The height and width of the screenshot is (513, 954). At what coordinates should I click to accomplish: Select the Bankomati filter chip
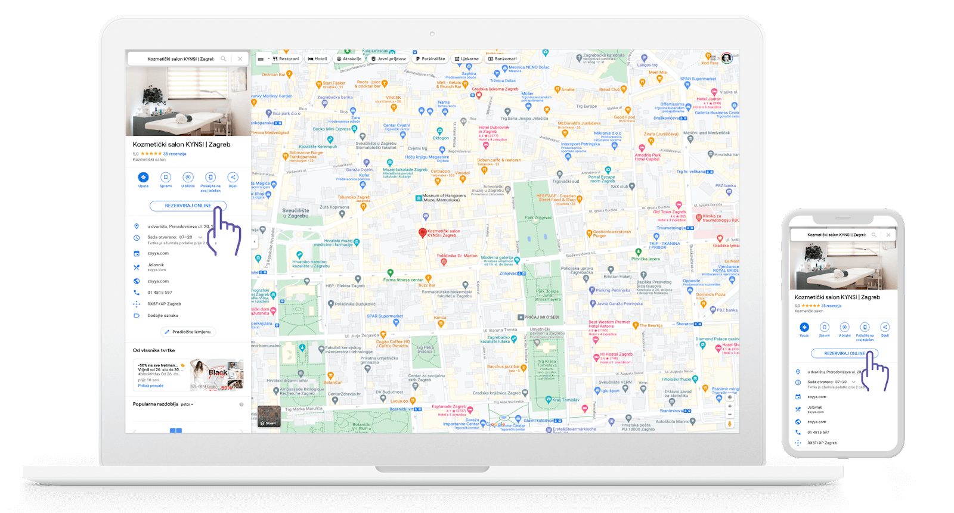(503, 59)
